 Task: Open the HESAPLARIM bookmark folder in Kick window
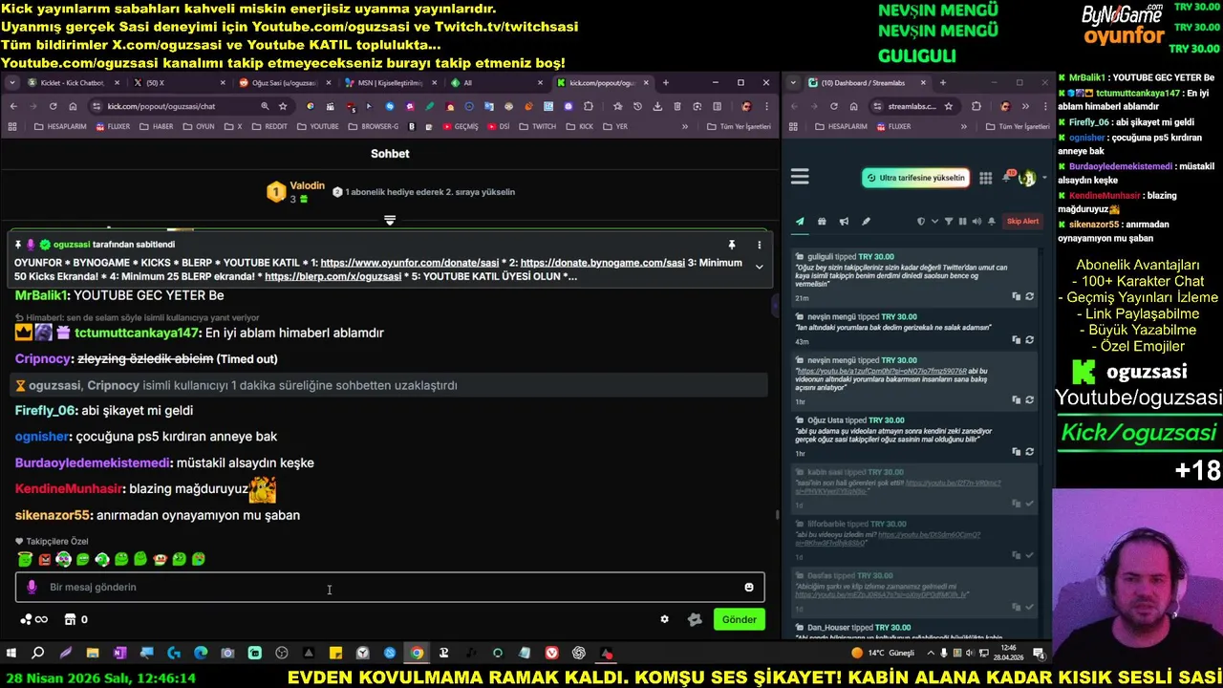[x=60, y=126]
